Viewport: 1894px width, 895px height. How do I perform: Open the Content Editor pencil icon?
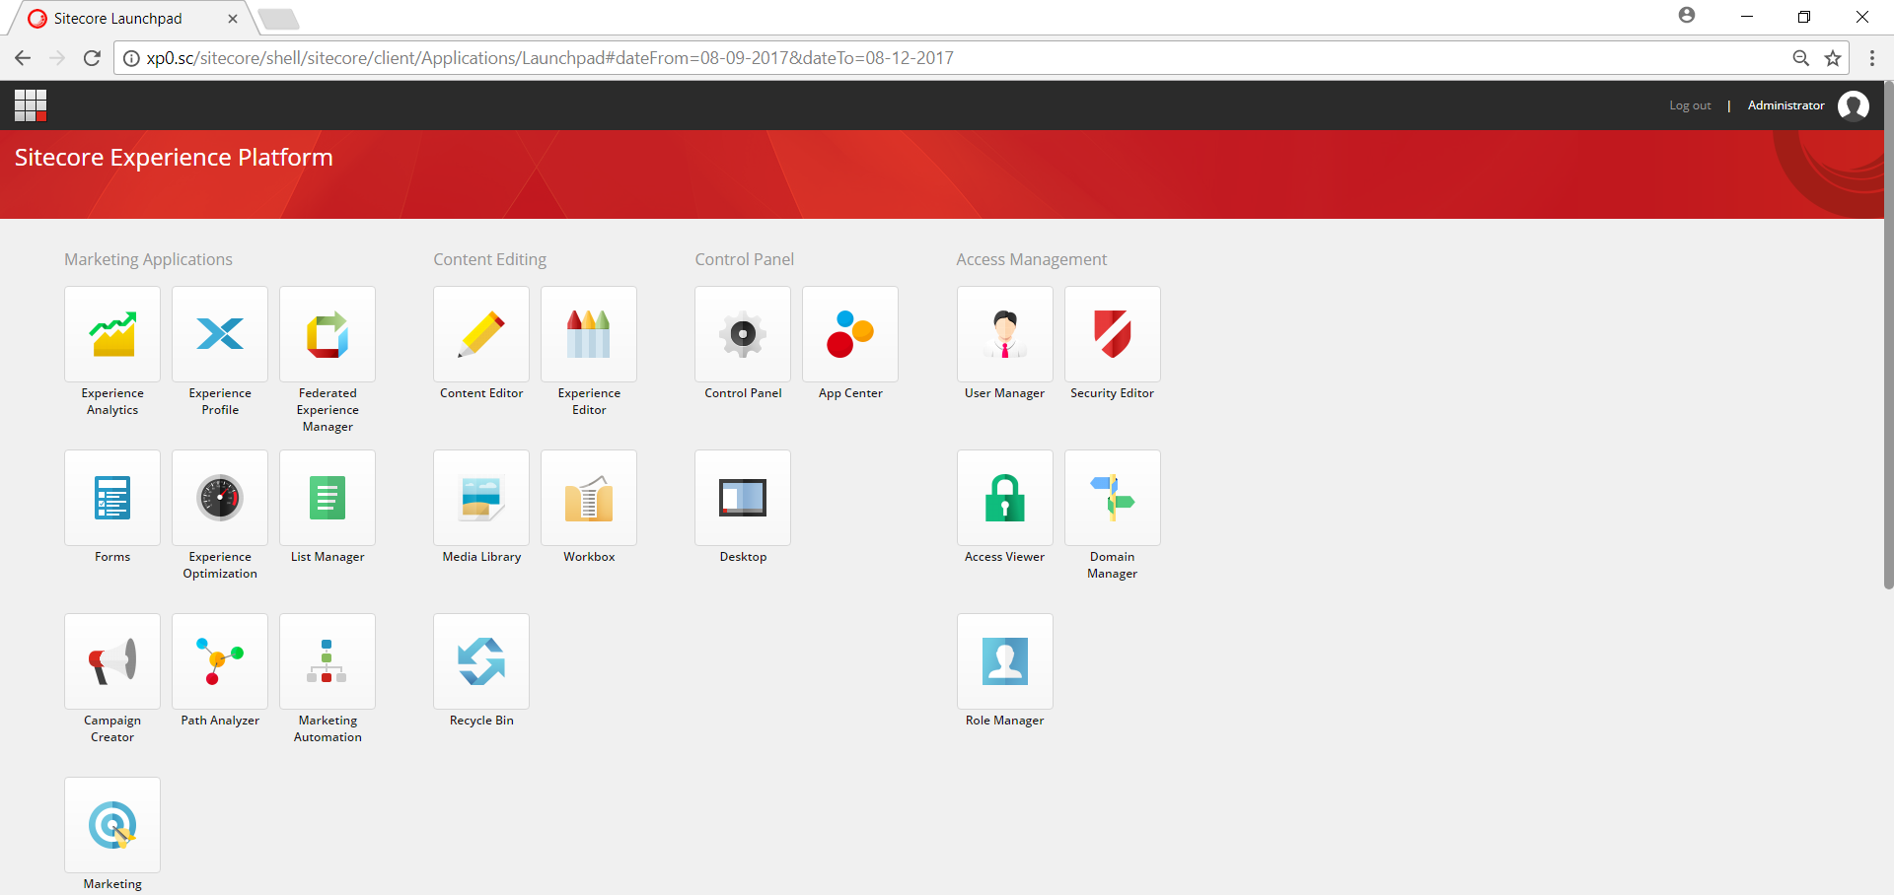click(481, 334)
